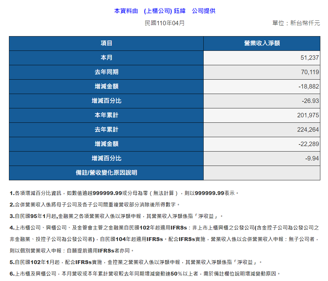Click footnote 3 starting 自民國95年1月起

[116, 216]
